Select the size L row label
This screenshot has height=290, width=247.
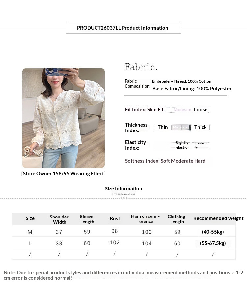(x=30, y=243)
